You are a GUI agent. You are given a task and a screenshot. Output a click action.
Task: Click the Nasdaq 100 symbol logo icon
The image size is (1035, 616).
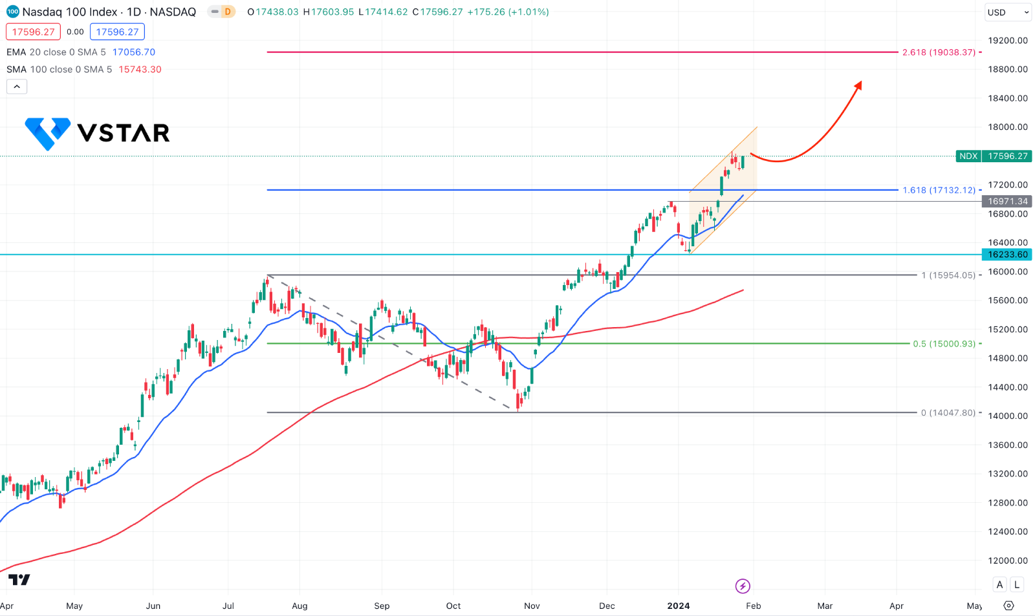click(13, 12)
